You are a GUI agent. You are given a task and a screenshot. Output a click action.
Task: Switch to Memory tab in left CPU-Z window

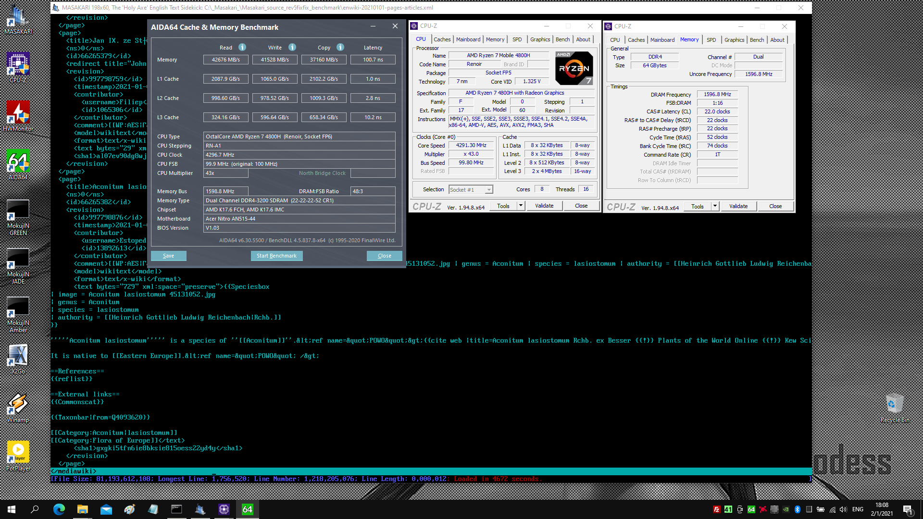495,39
